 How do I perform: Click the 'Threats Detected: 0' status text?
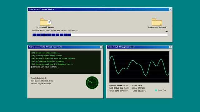pyautogui.click(x=38, y=78)
